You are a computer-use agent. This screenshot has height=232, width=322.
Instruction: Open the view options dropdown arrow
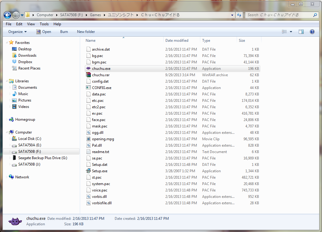coord(291,32)
